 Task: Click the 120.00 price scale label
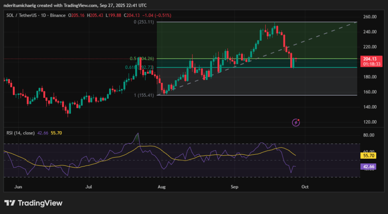tap(369, 122)
